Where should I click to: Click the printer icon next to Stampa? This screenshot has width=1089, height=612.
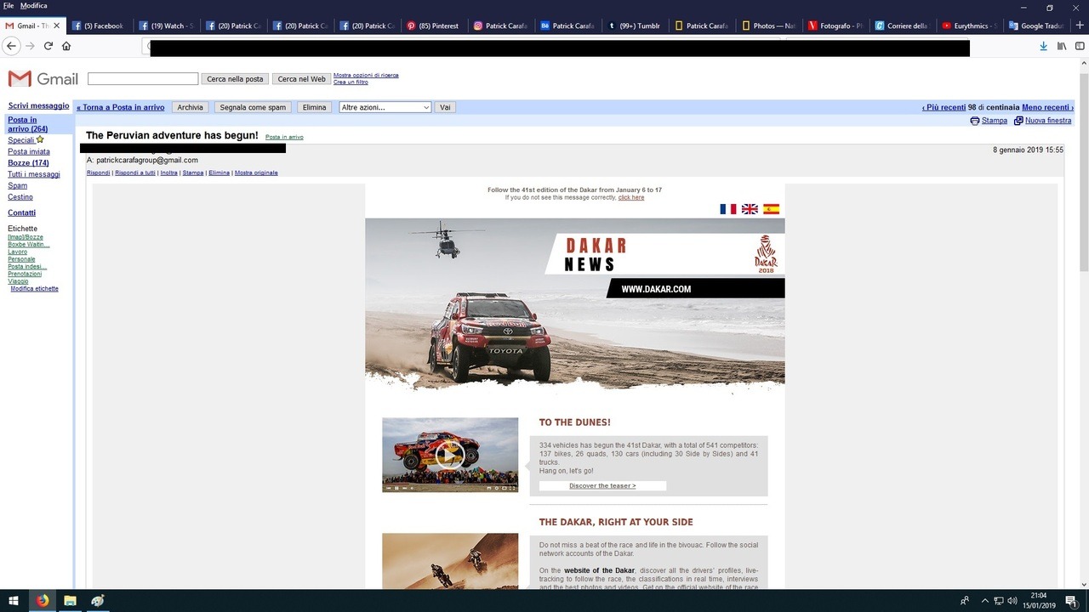coord(975,121)
